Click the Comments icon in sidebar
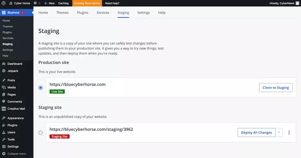Viewport: 301px width, 158px height. [4, 101]
